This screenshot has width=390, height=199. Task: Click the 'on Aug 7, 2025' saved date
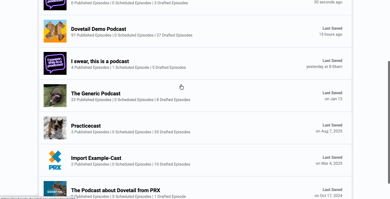point(329,131)
